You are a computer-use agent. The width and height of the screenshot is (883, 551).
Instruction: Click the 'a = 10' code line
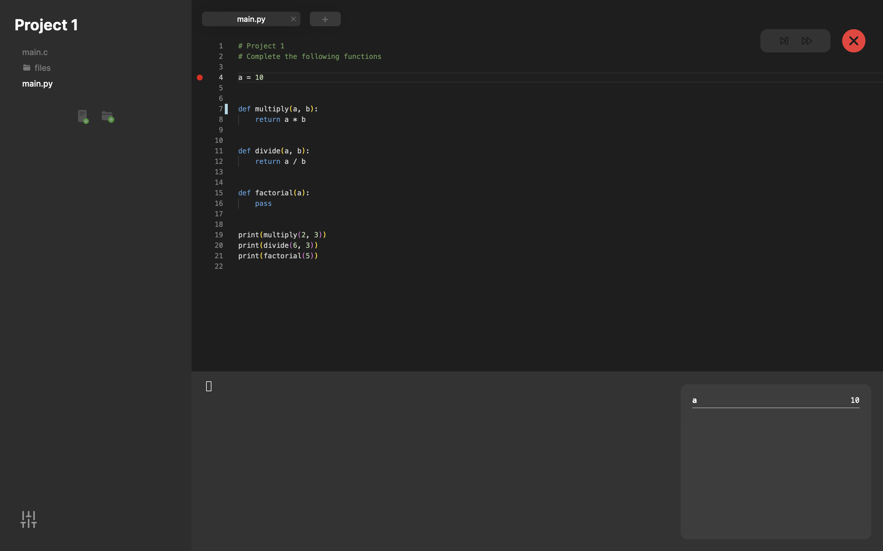click(251, 77)
